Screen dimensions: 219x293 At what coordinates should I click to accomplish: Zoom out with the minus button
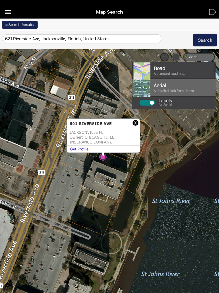click(x=165, y=57)
